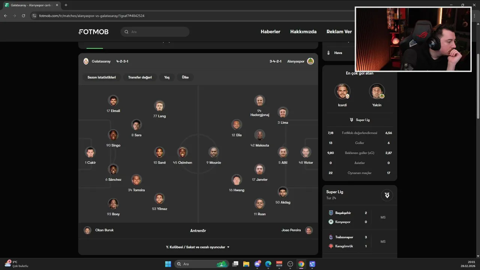Open the weather widget on taskbar

point(16,264)
